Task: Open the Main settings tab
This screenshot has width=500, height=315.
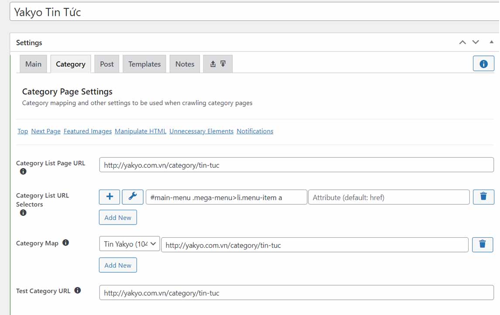Action: point(33,64)
